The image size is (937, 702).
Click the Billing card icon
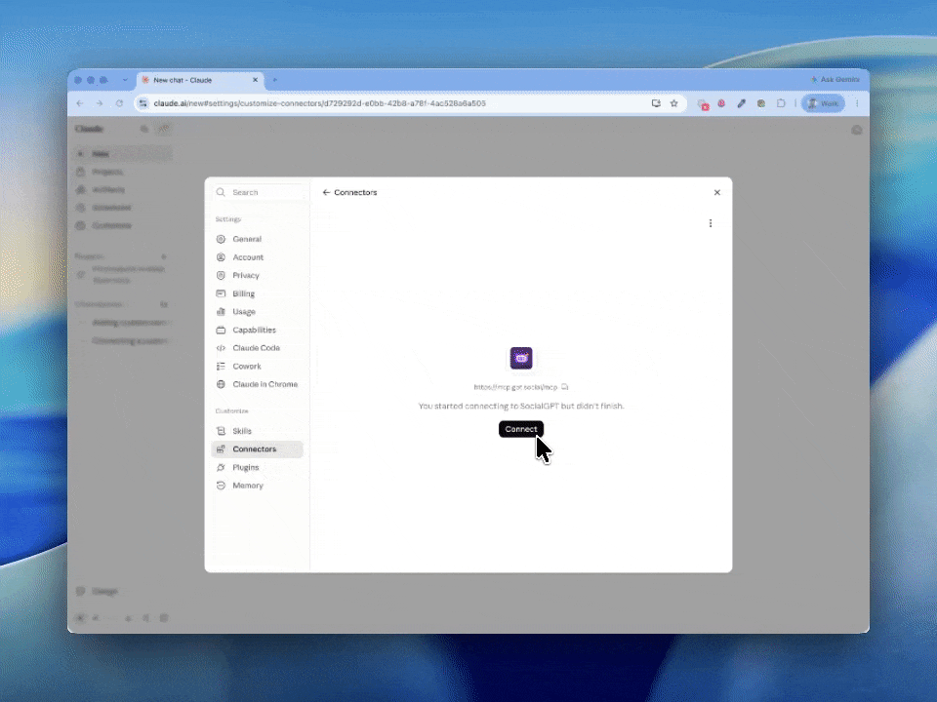[x=221, y=293]
